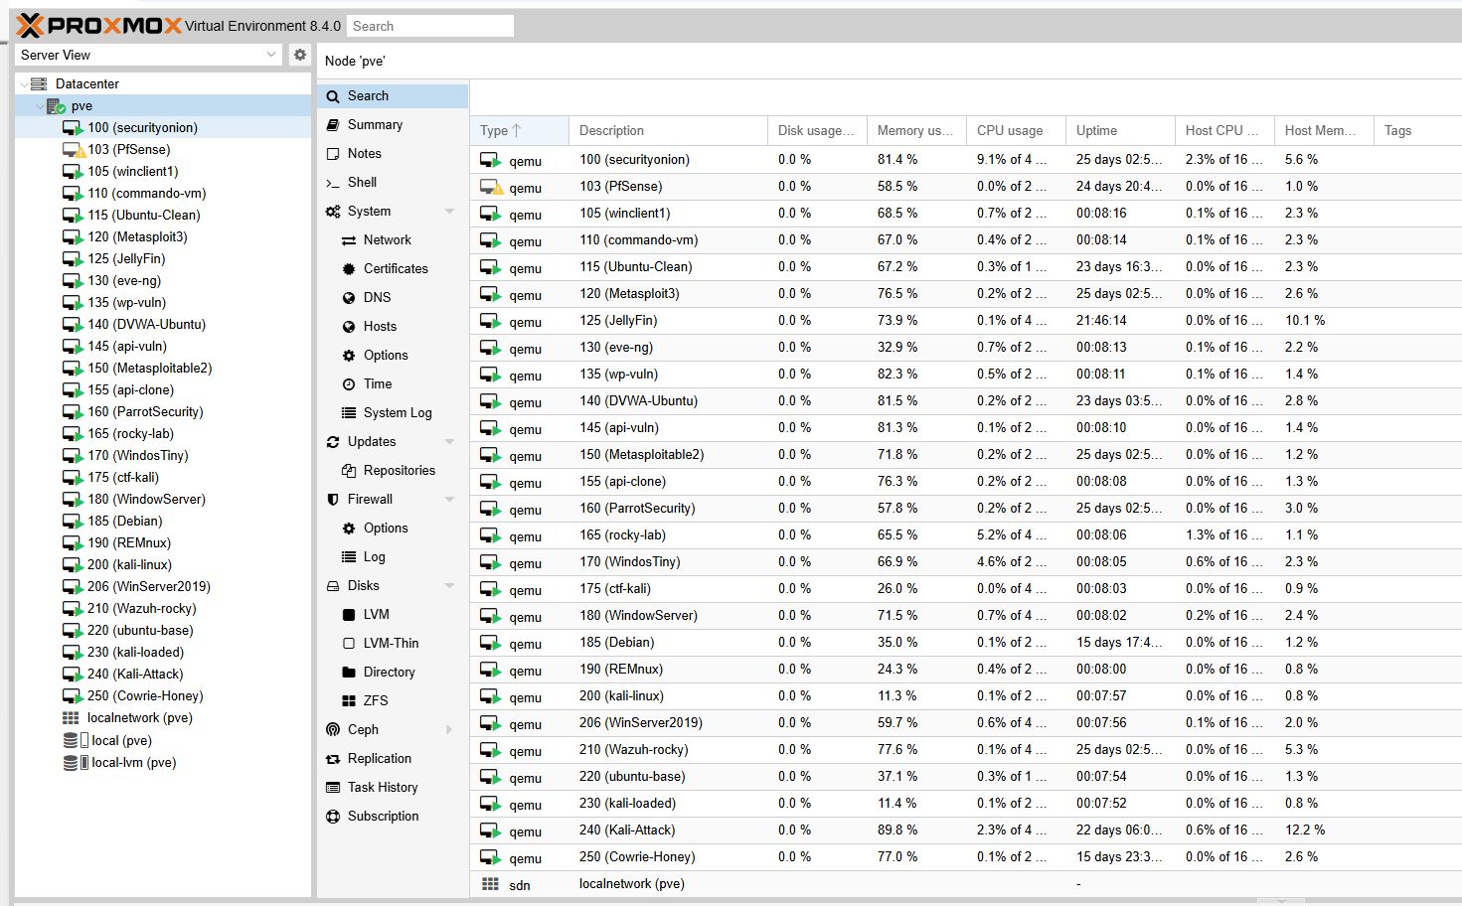Click the System gears icon
The height and width of the screenshot is (906, 1462).
(x=333, y=212)
